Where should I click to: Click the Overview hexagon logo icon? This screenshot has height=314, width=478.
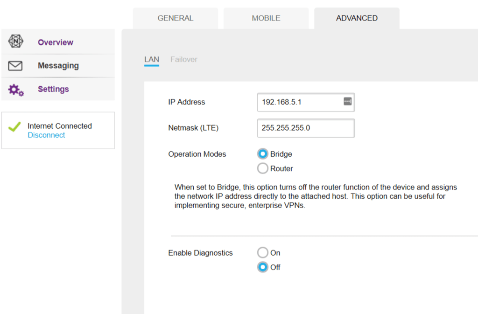click(x=15, y=42)
